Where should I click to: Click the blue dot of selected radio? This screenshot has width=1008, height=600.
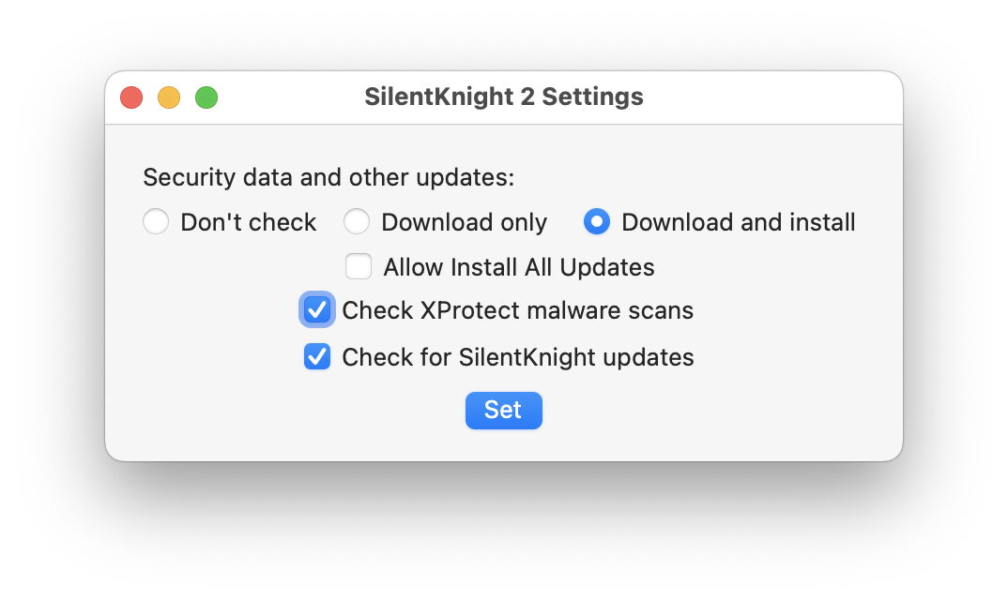(x=597, y=222)
